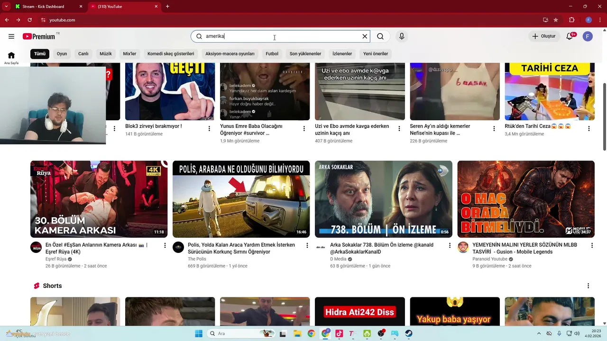Click the taskbar Ara search box

241,333
